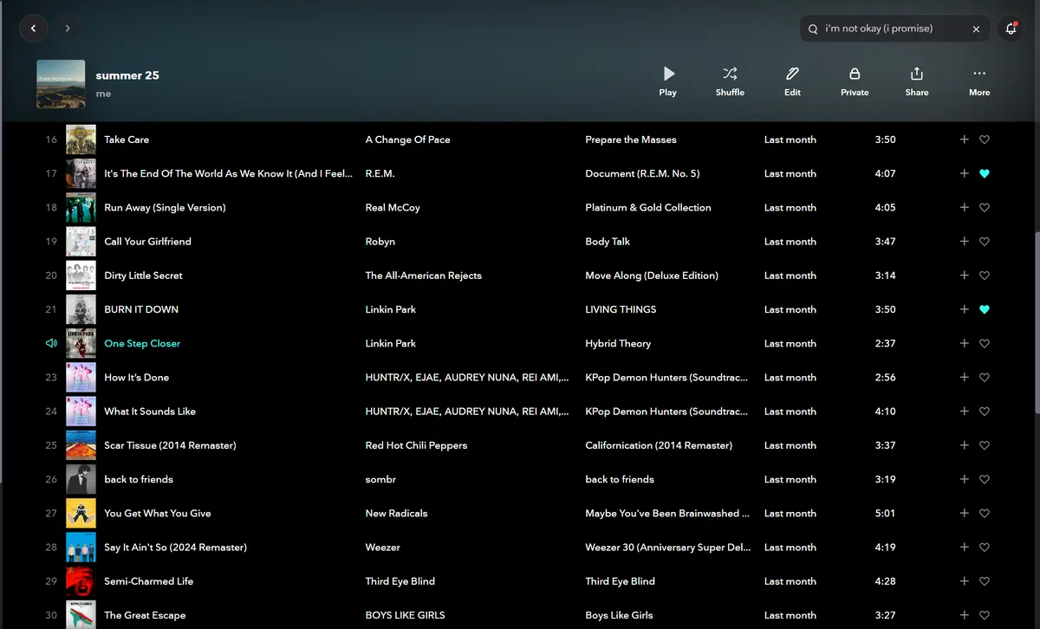Open album Hybrid Theory

coord(618,343)
